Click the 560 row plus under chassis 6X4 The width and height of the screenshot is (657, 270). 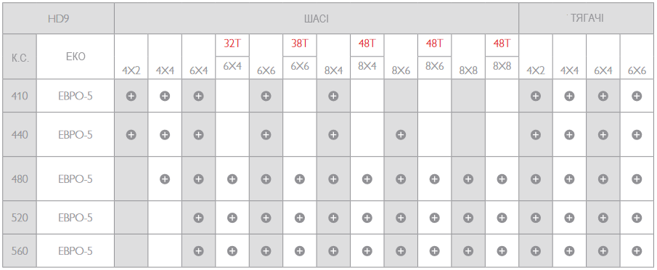[x=199, y=251]
